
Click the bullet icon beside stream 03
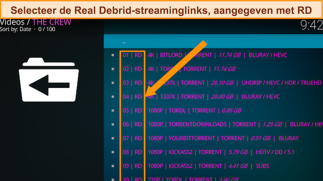tap(113, 83)
